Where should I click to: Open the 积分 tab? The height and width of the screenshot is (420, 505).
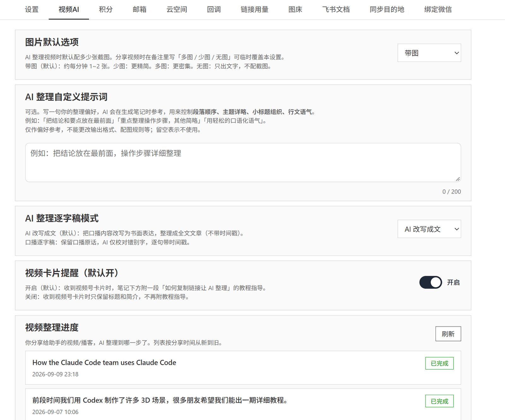click(x=106, y=9)
